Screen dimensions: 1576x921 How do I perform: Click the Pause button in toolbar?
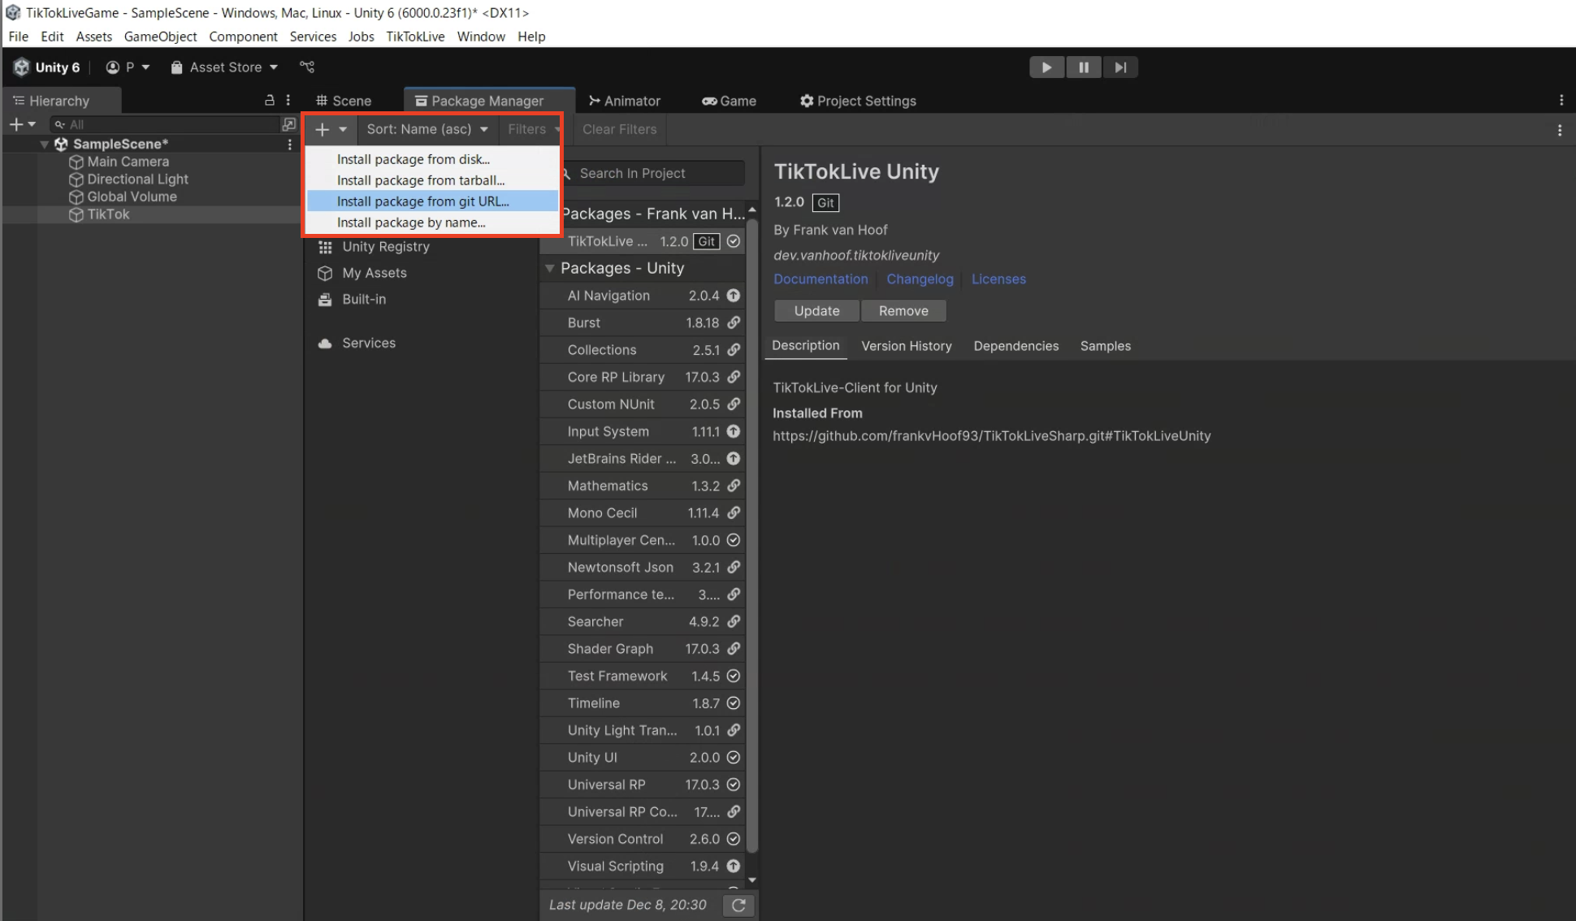click(x=1083, y=67)
